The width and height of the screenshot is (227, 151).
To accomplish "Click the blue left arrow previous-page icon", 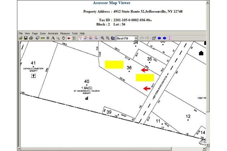I will pyautogui.click(x=159, y=38).
